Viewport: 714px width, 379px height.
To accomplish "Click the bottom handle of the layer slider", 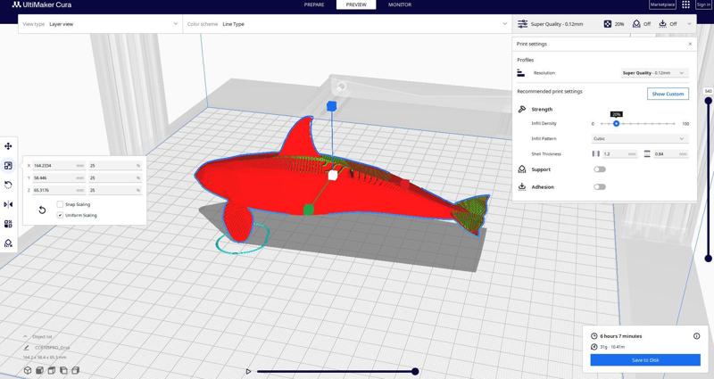I will coord(708,259).
